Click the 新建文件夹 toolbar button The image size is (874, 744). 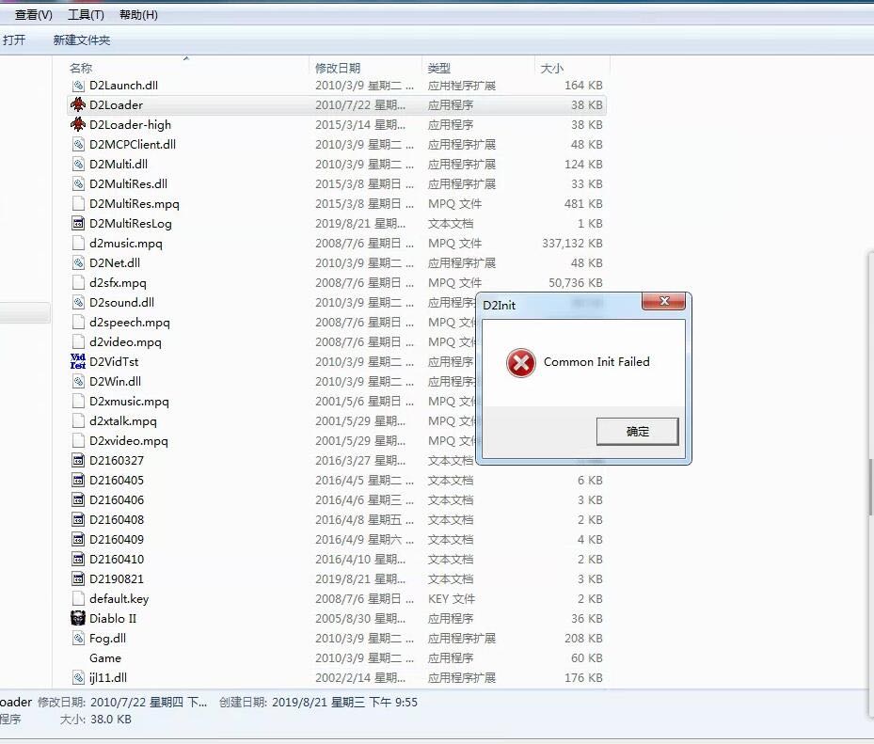(x=82, y=40)
